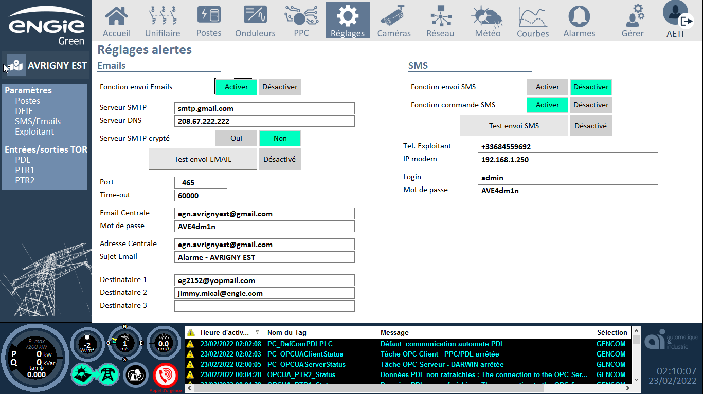Select SMS/Emails in Paramètres menu
The width and height of the screenshot is (703, 394).
tap(38, 122)
